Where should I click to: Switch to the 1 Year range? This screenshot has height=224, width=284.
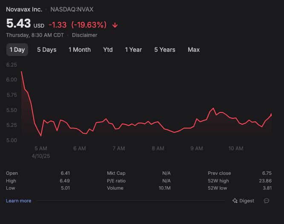tap(134, 50)
